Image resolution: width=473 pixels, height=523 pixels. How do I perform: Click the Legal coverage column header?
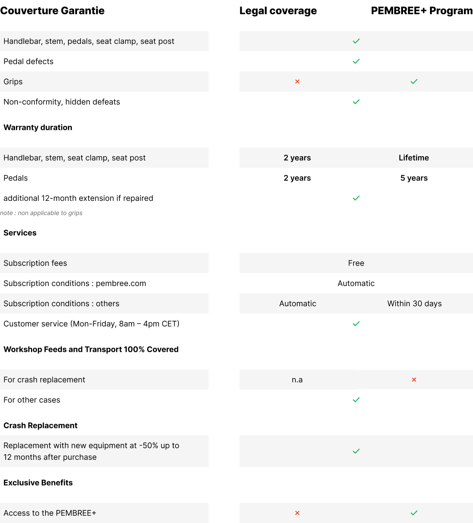[x=278, y=11]
